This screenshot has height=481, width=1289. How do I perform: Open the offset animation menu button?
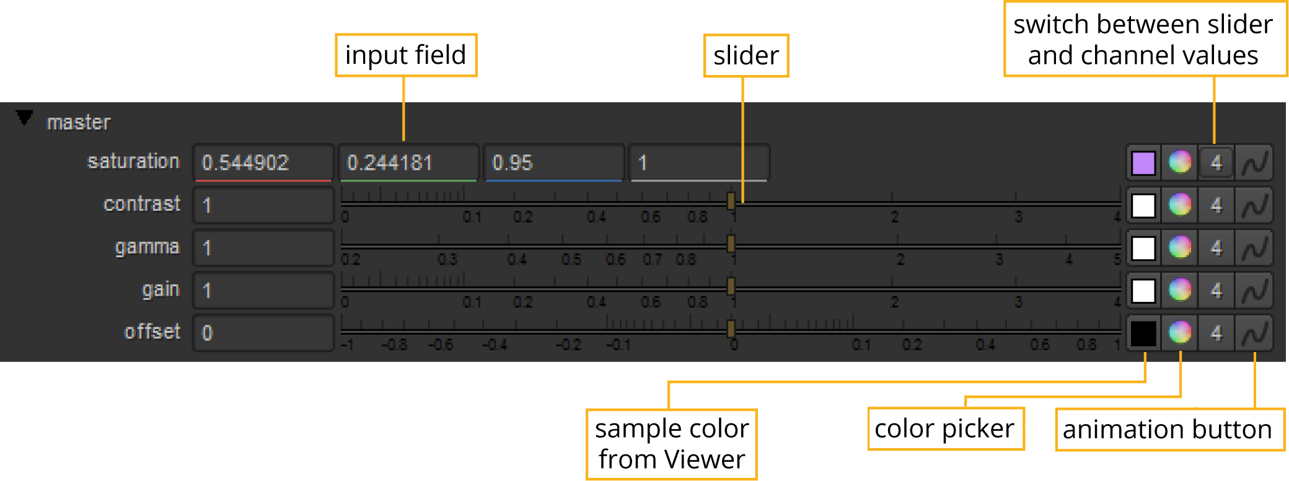tap(1254, 333)
